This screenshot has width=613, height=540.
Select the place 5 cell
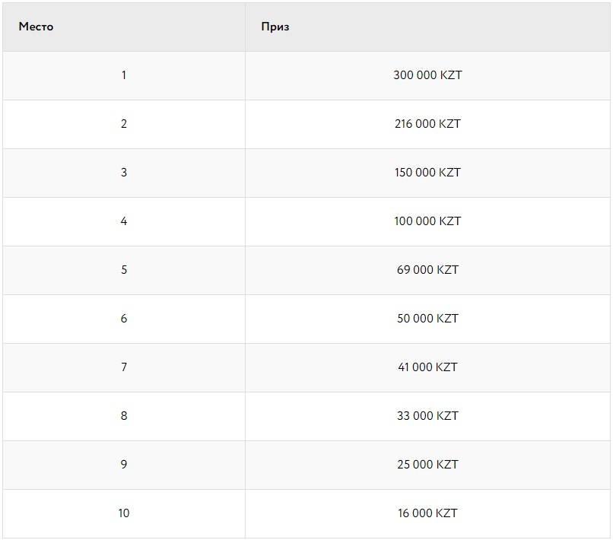(x=124, y=270)
